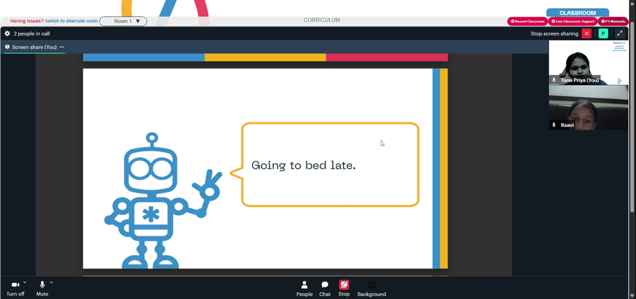The width and height of the screenshot is (636, 299).
Task: Open Screen share (You) three-dots menu
Action: [62, 47]
